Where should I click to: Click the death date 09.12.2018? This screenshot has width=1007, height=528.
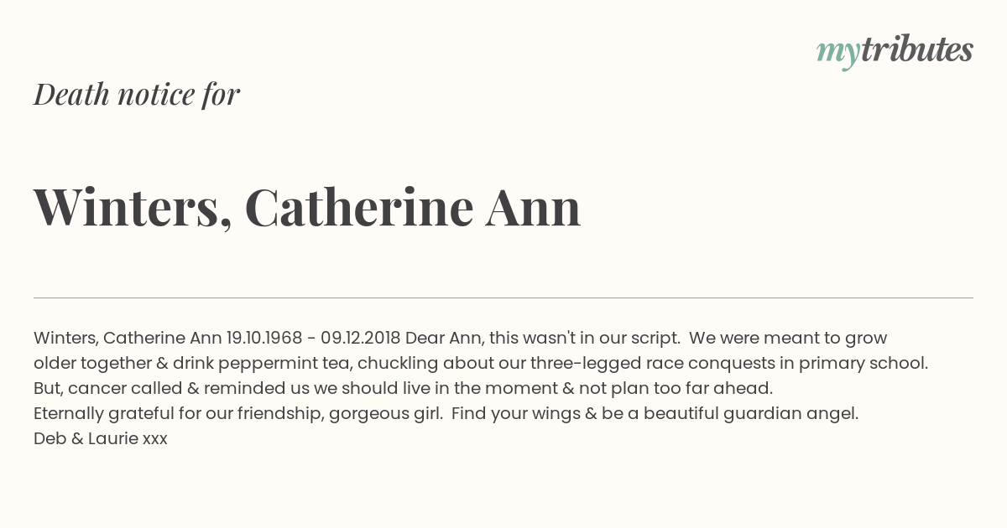(x=361, y=338)
